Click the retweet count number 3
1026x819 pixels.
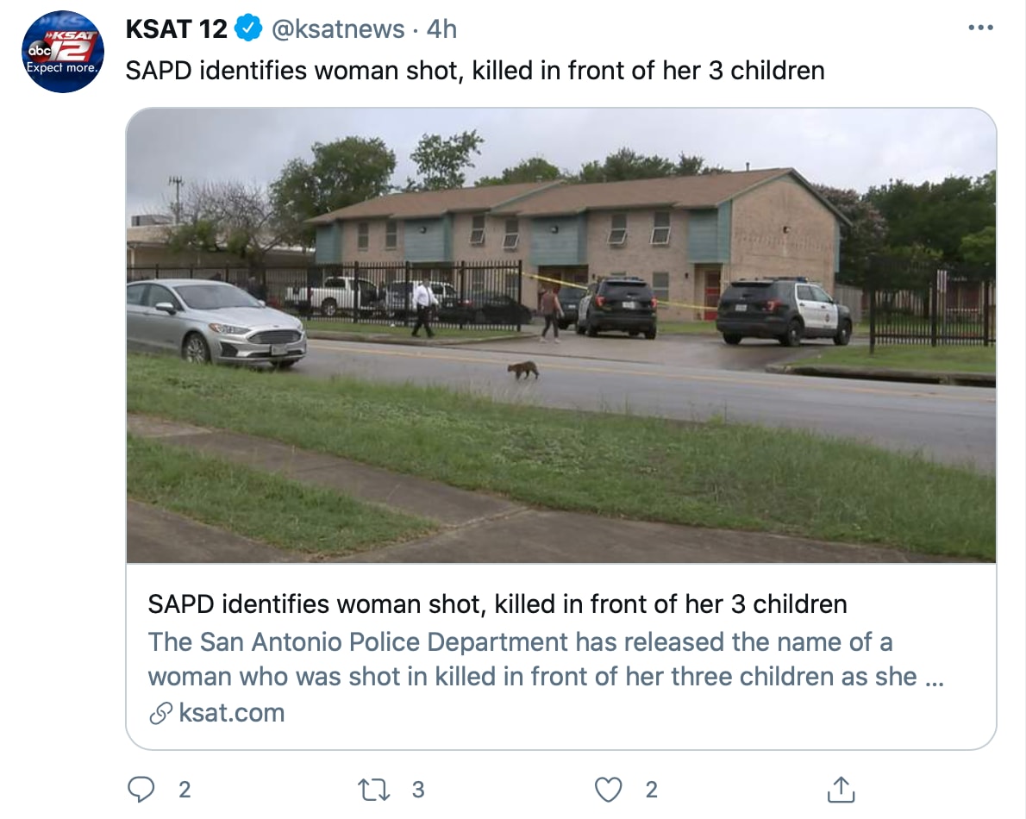(x=418, y=789)
